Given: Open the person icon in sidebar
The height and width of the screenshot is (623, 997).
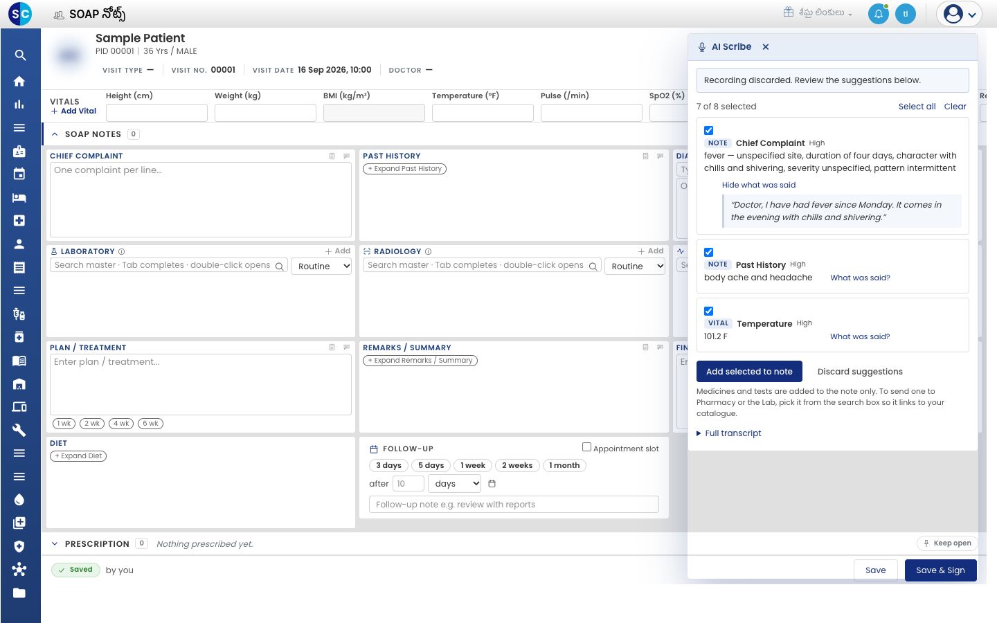Looking at the screenshot, I should (x=19, y=244).
